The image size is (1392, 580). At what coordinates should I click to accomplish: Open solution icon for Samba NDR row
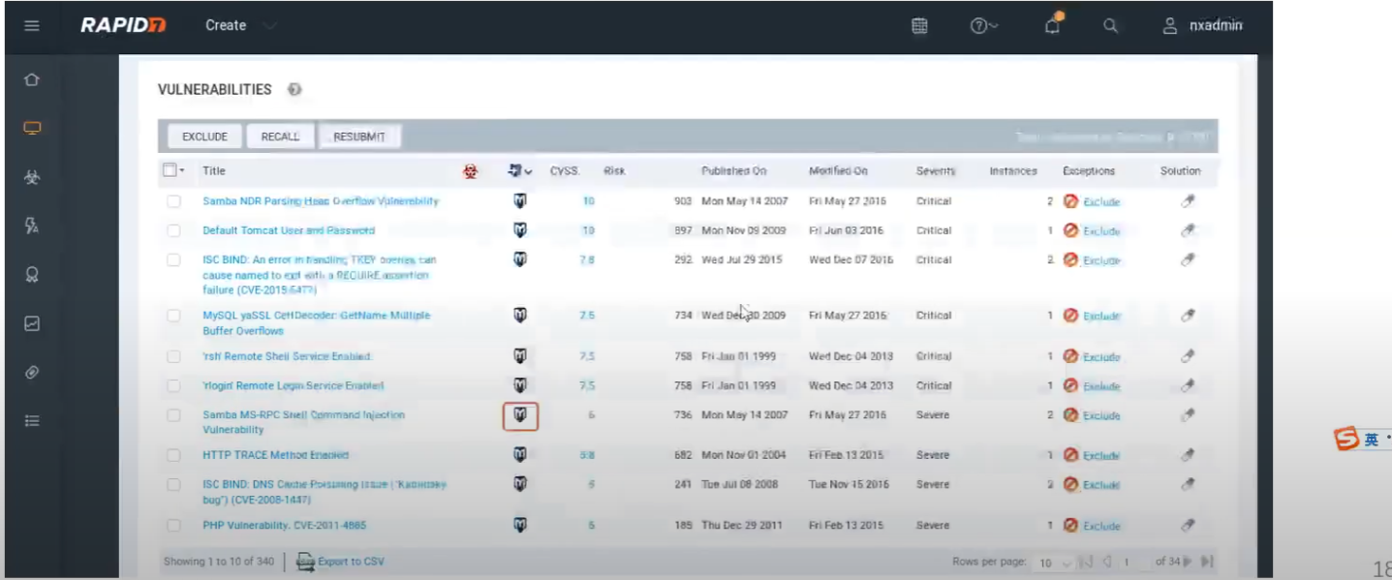point(1189,201)
